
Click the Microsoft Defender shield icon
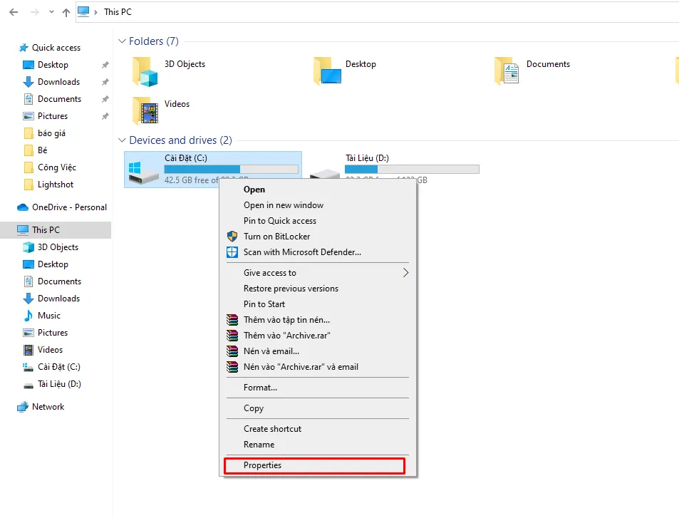point(232,252)
